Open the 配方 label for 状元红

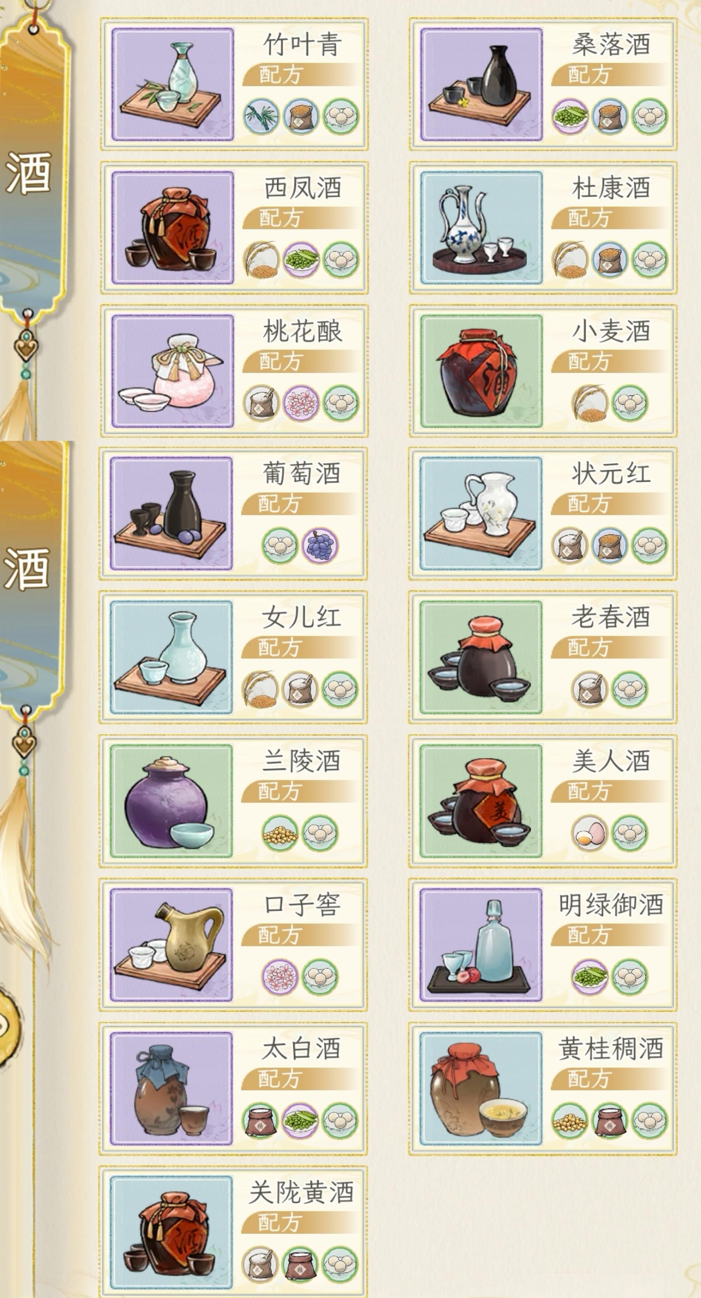[x=589, y=503]
